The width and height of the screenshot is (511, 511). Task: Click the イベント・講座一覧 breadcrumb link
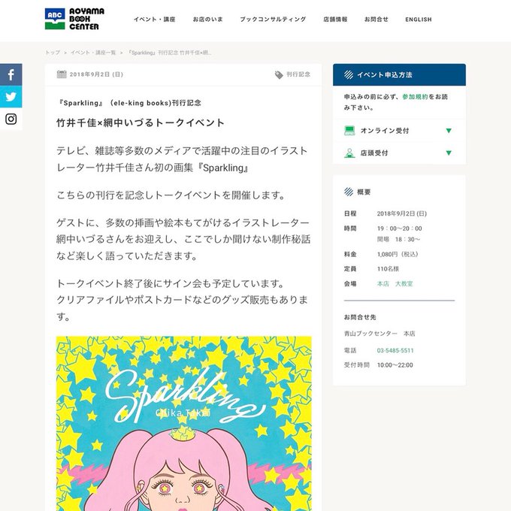pos(93,53)
